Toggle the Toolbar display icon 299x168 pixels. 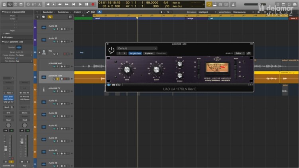coord(21,4)
